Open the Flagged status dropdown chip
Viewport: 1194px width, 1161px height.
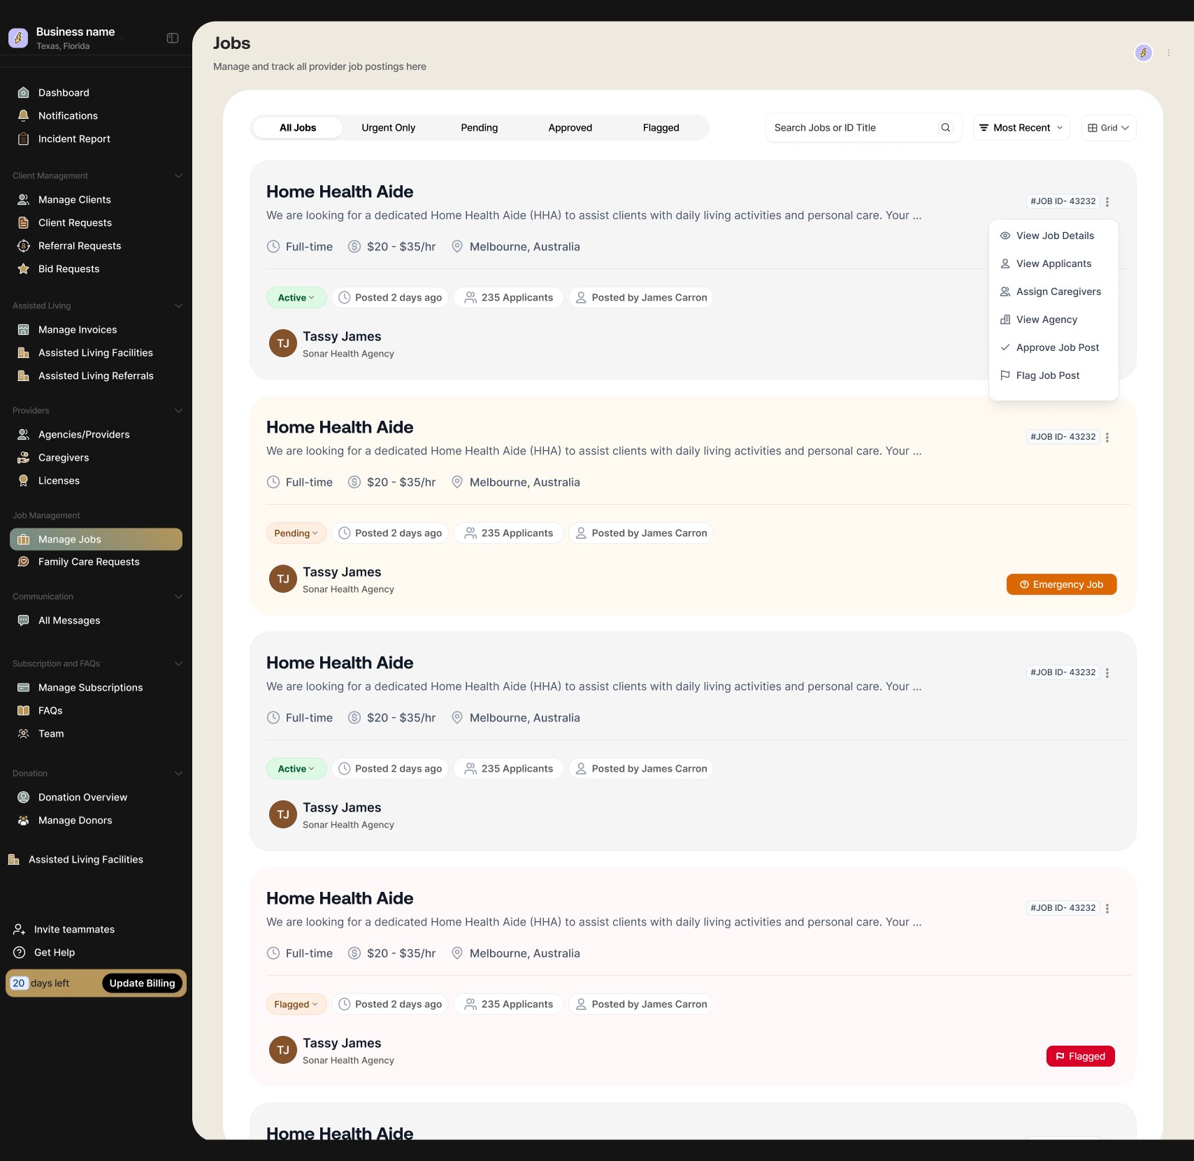pos(296,1004)
